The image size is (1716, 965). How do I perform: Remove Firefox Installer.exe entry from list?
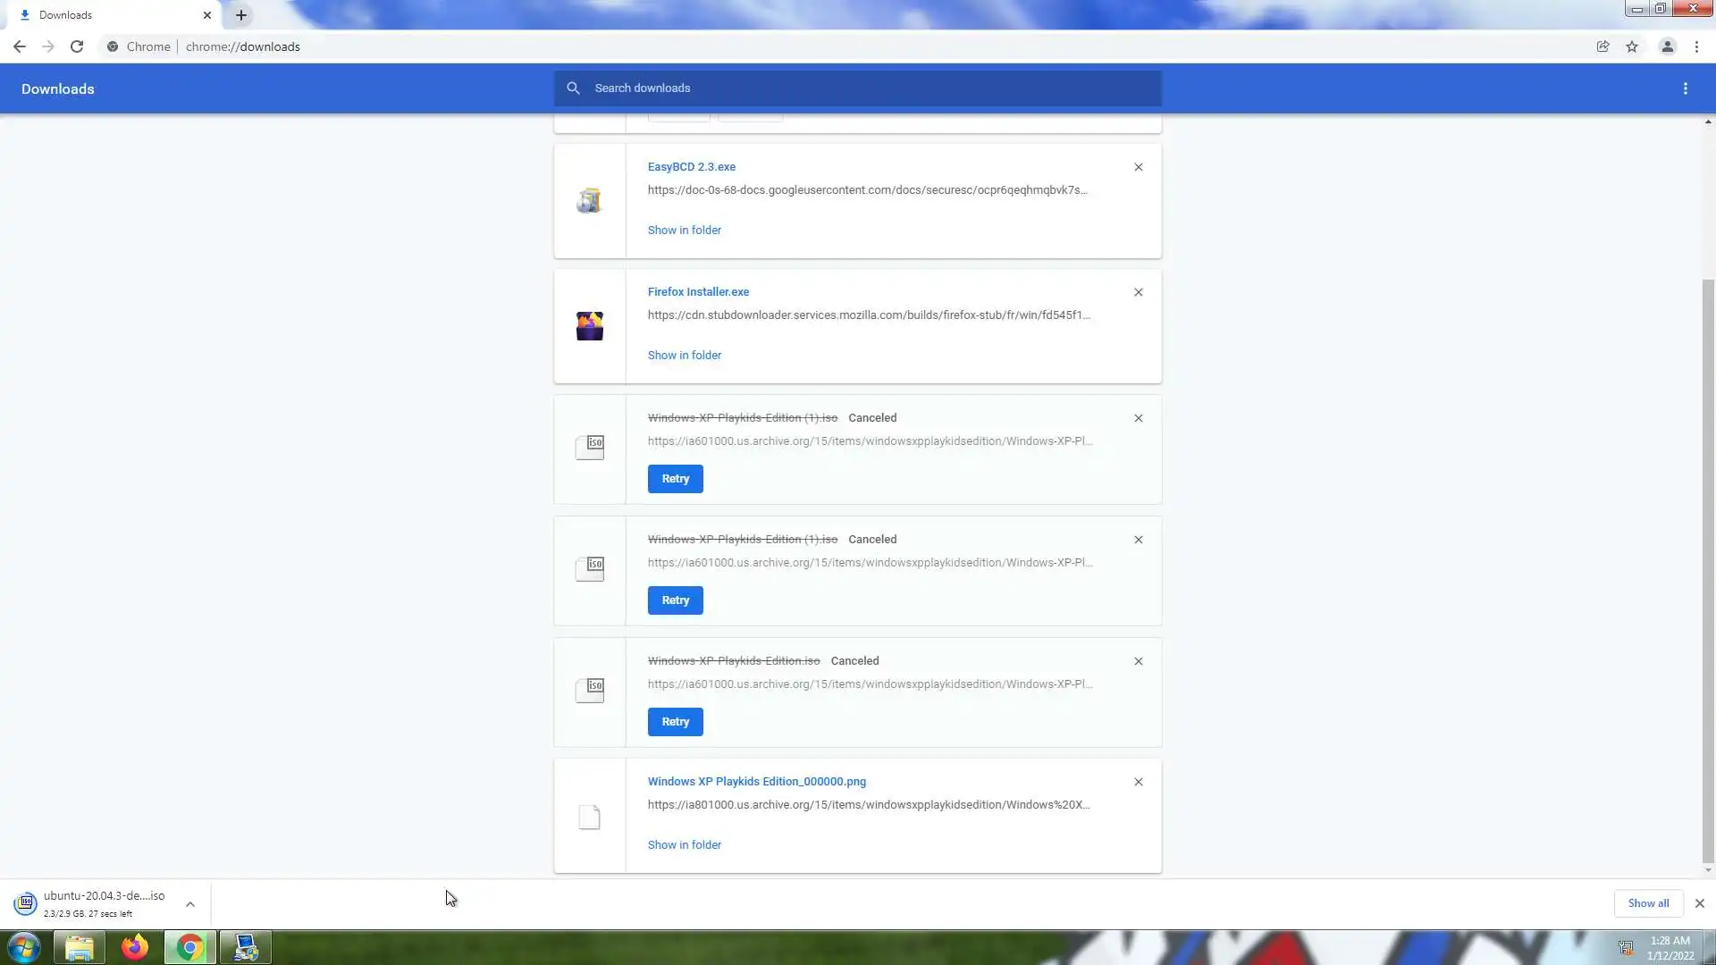point(1138,292)
